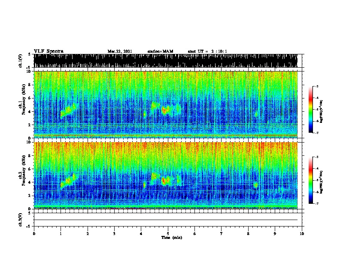Pick the ch.1 spectrogram color scale bar

click(x=311, y=110)
